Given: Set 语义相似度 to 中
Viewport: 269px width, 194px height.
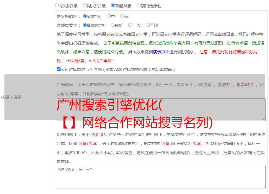Looking at the screenshot, I should click(x=109, y=16).
